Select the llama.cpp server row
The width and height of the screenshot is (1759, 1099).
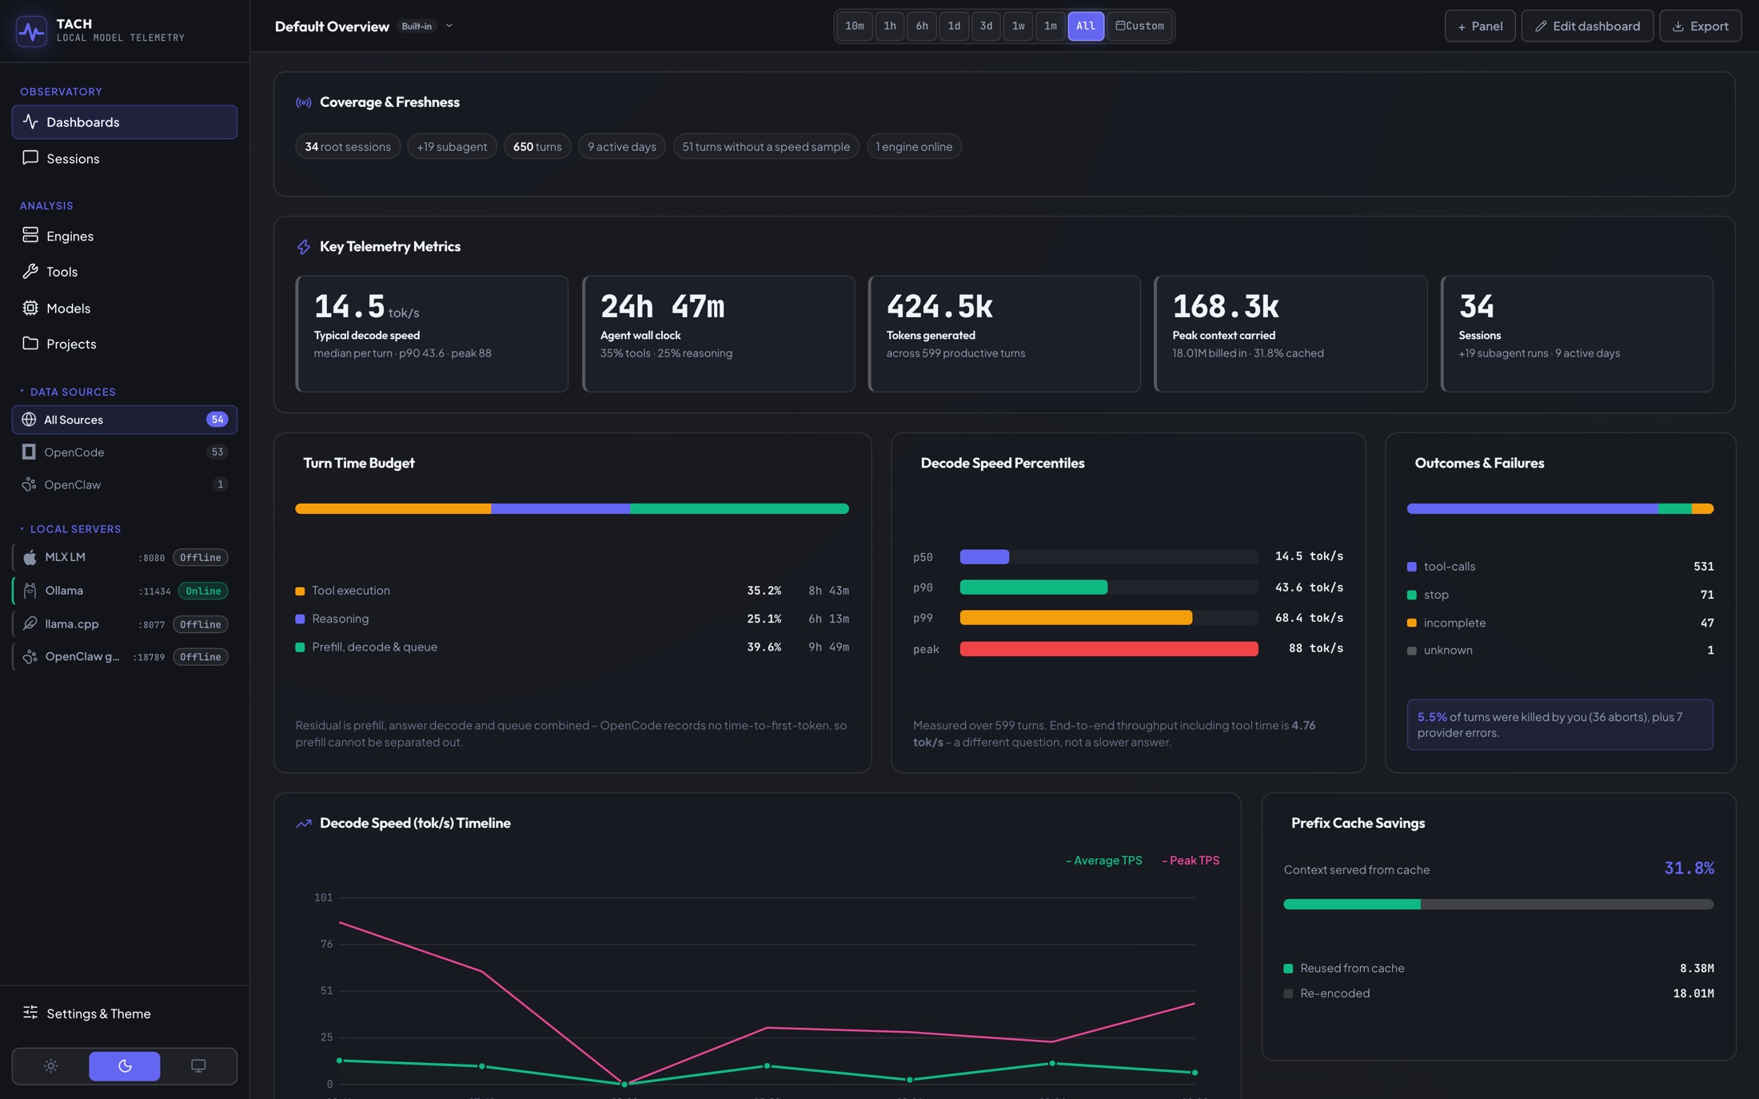click(x=124, y=624)
